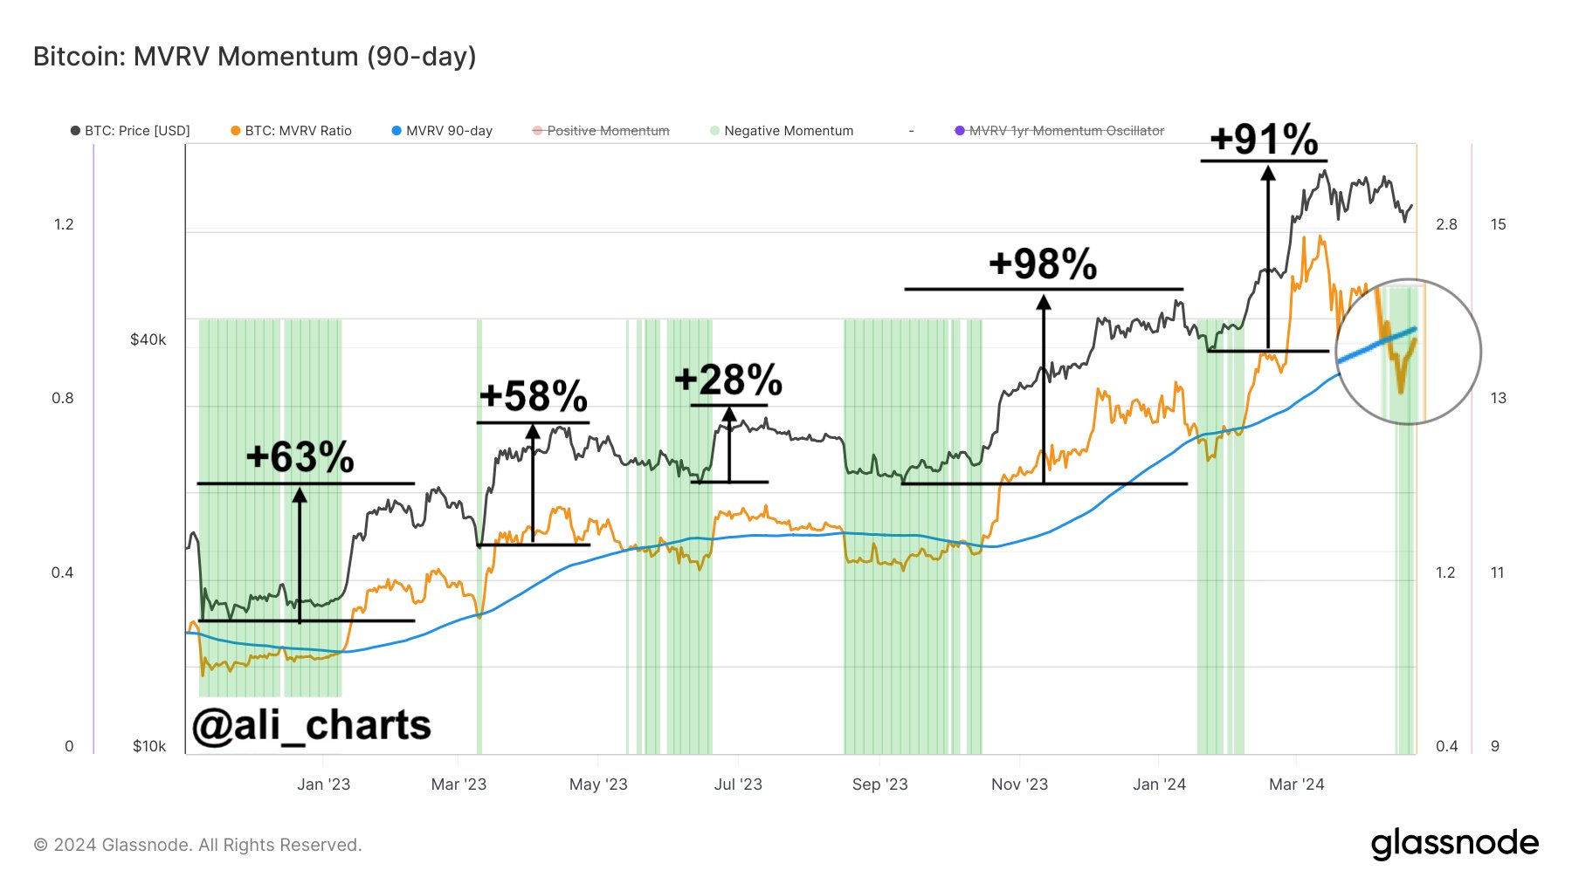This screenshot has width=1572, height=884.
Task: Click the purple Momentum Oscillator legend dot
Action: pos(960,131)
